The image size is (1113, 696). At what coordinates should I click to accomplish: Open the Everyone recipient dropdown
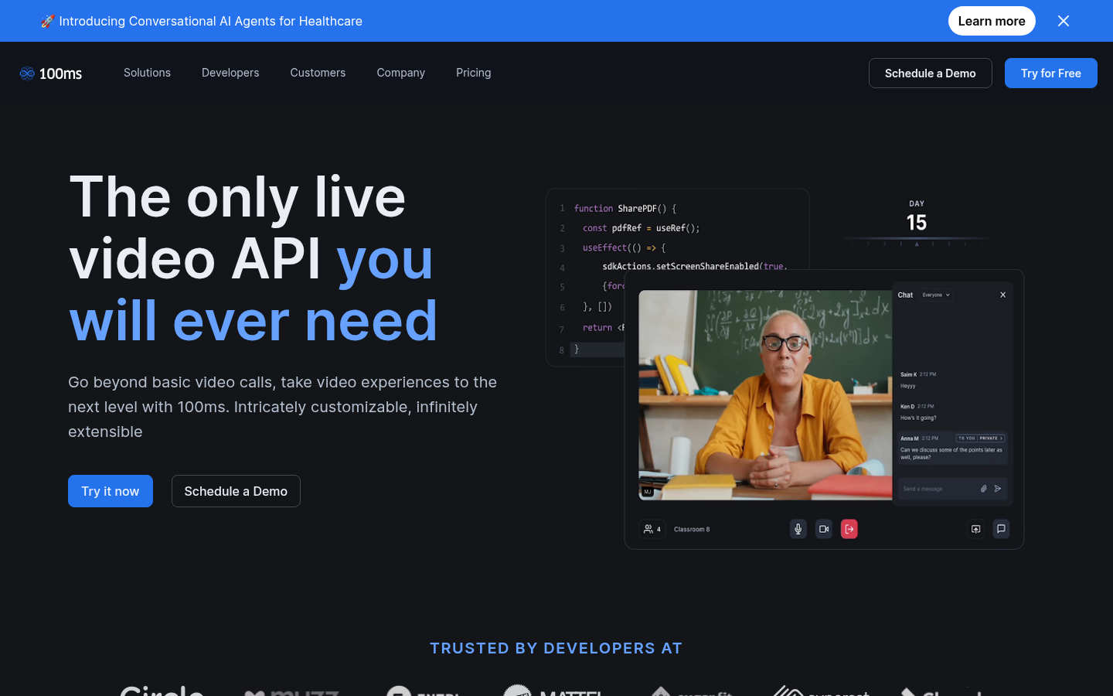click(936, 295)
